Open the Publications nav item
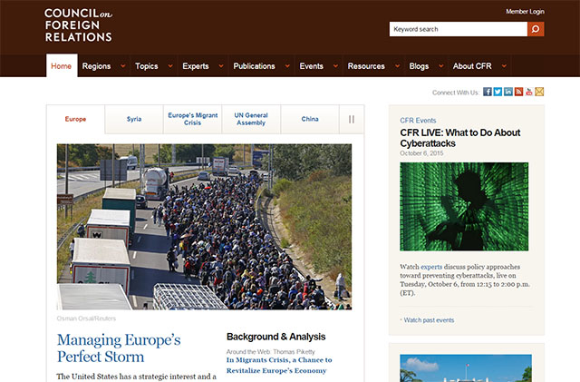The width and height of the screenshot is (580, 382). pos(254,66)
